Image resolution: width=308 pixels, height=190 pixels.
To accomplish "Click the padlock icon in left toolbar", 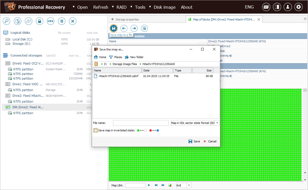I will (x=39, y=21).
